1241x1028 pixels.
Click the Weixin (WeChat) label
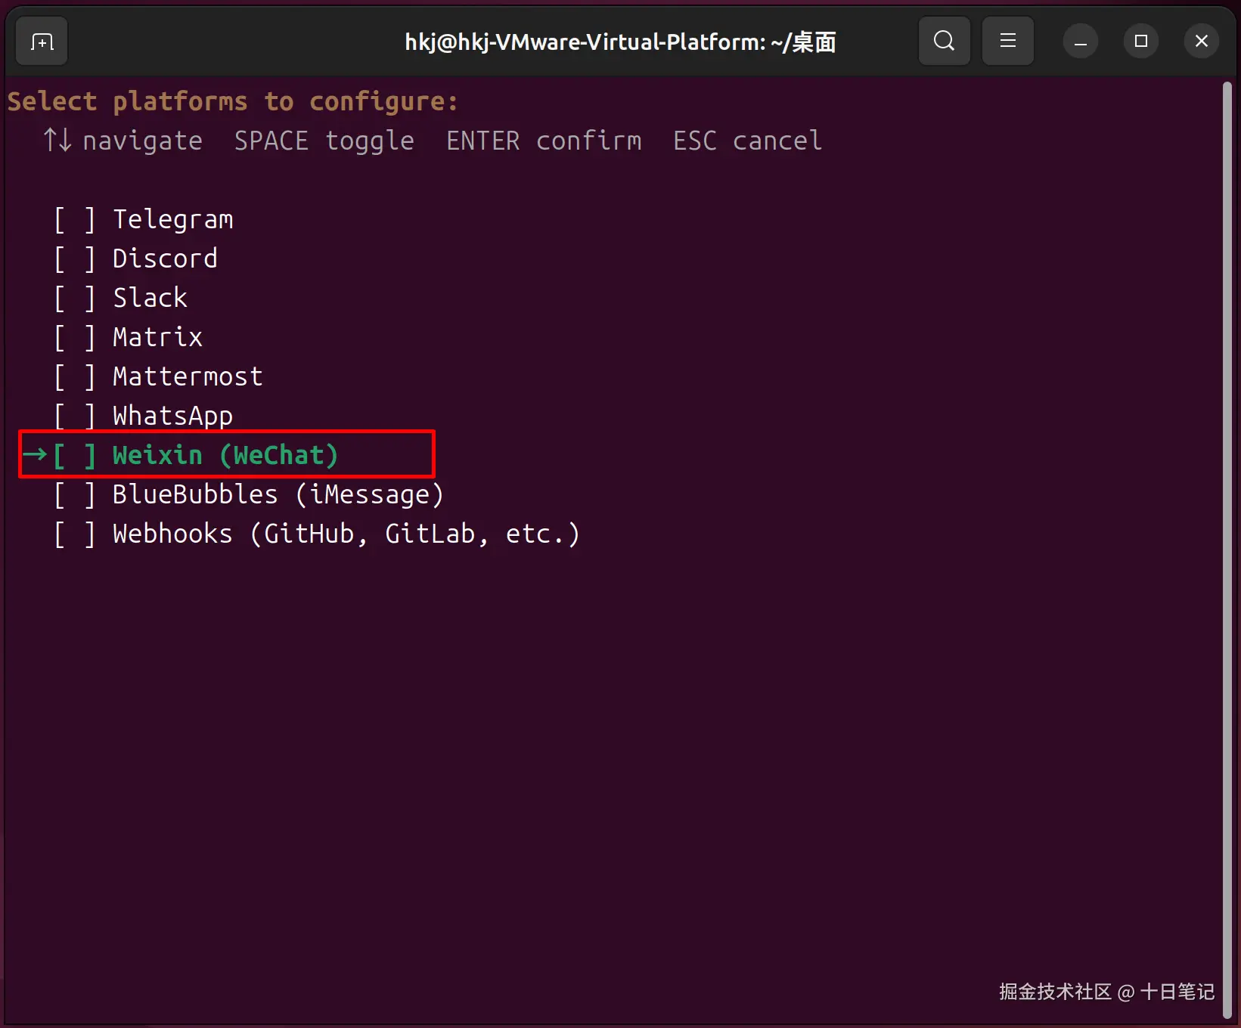pyautogui.click(x=225, y=456)
